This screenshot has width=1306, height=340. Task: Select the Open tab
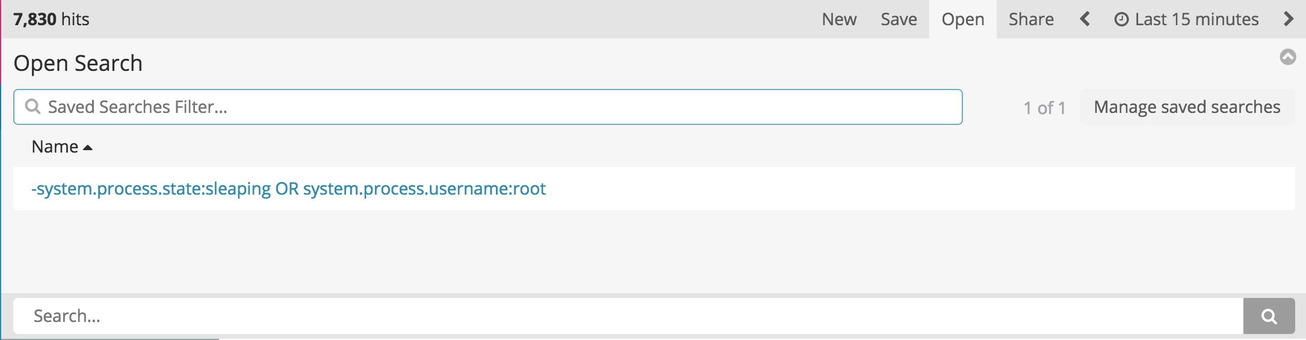(x=963, y=19)
